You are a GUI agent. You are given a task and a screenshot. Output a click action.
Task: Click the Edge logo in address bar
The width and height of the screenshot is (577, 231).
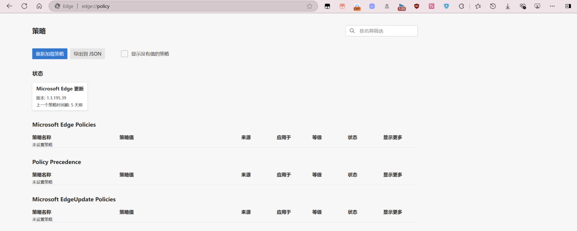[57, 6]
